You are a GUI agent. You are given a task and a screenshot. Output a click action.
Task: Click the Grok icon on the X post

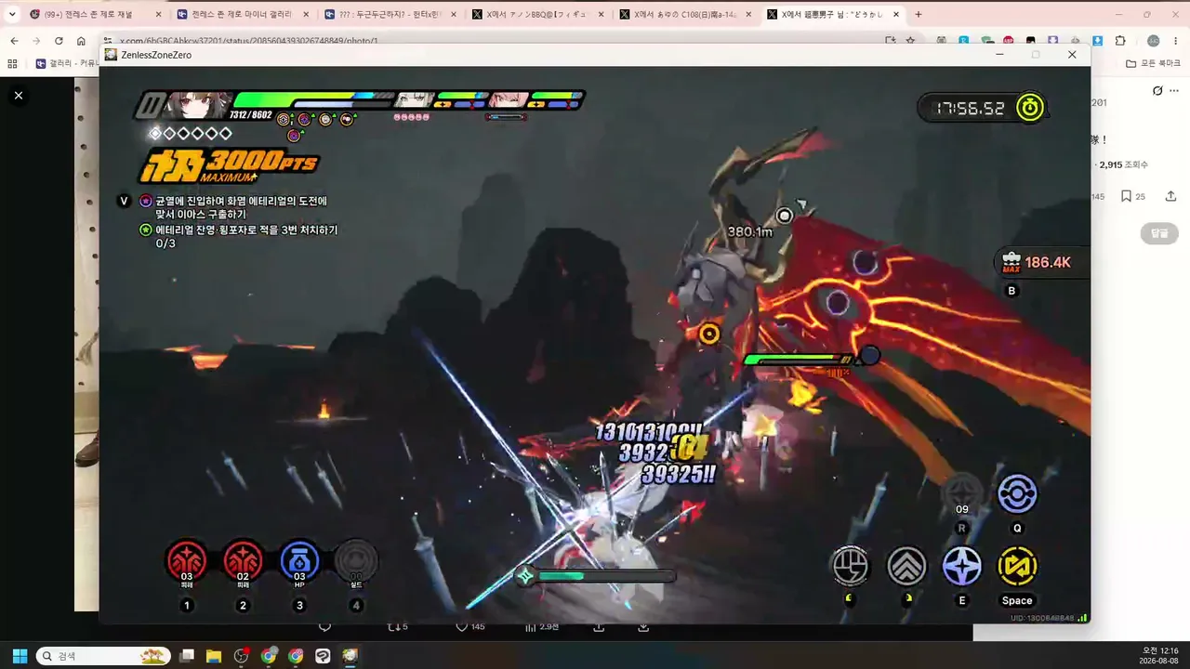[x=1157, y=91]
